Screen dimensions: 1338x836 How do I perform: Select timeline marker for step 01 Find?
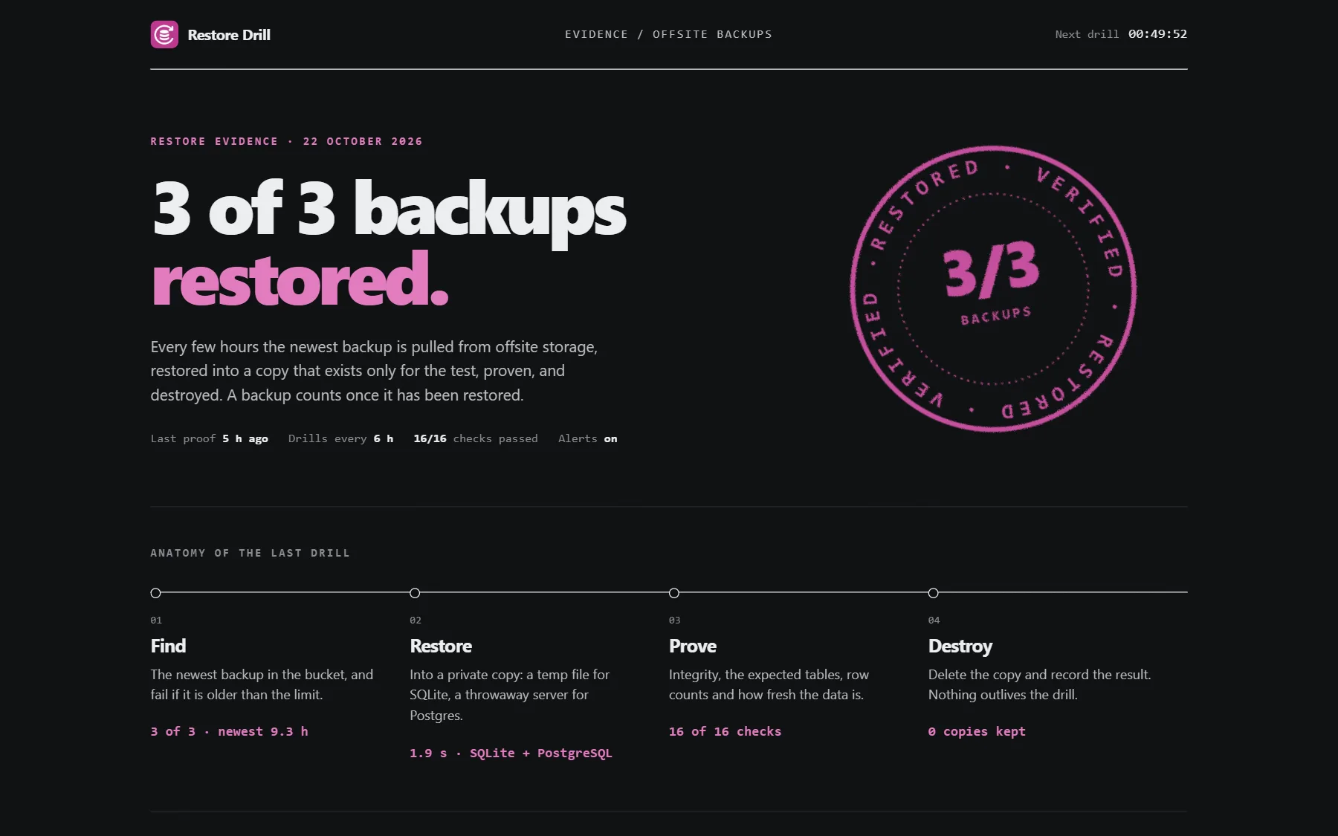point(155,593)
